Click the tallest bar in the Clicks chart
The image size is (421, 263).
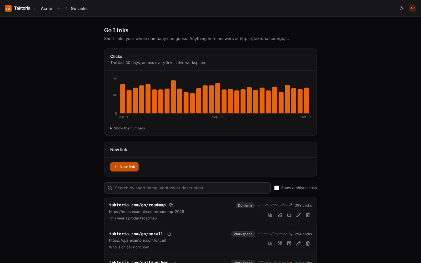[173, 97]
